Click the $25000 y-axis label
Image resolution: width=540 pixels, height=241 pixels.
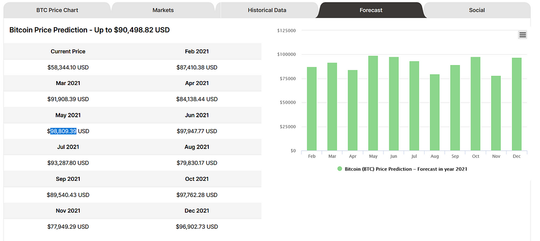tap(287, 127)
